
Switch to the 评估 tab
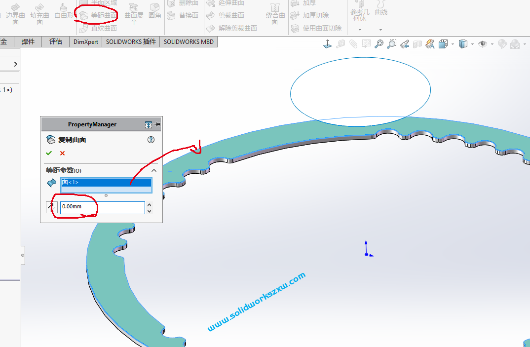(55, 41)
